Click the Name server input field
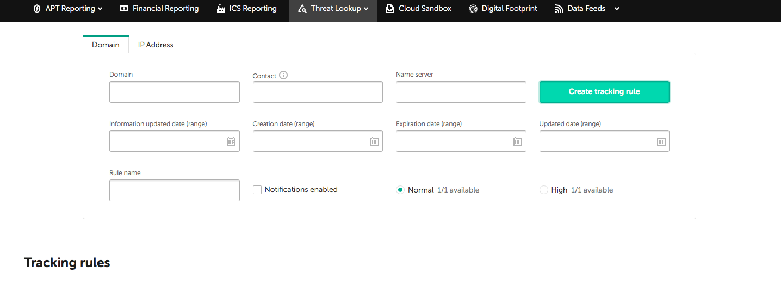781x291 pixels. 461,92
